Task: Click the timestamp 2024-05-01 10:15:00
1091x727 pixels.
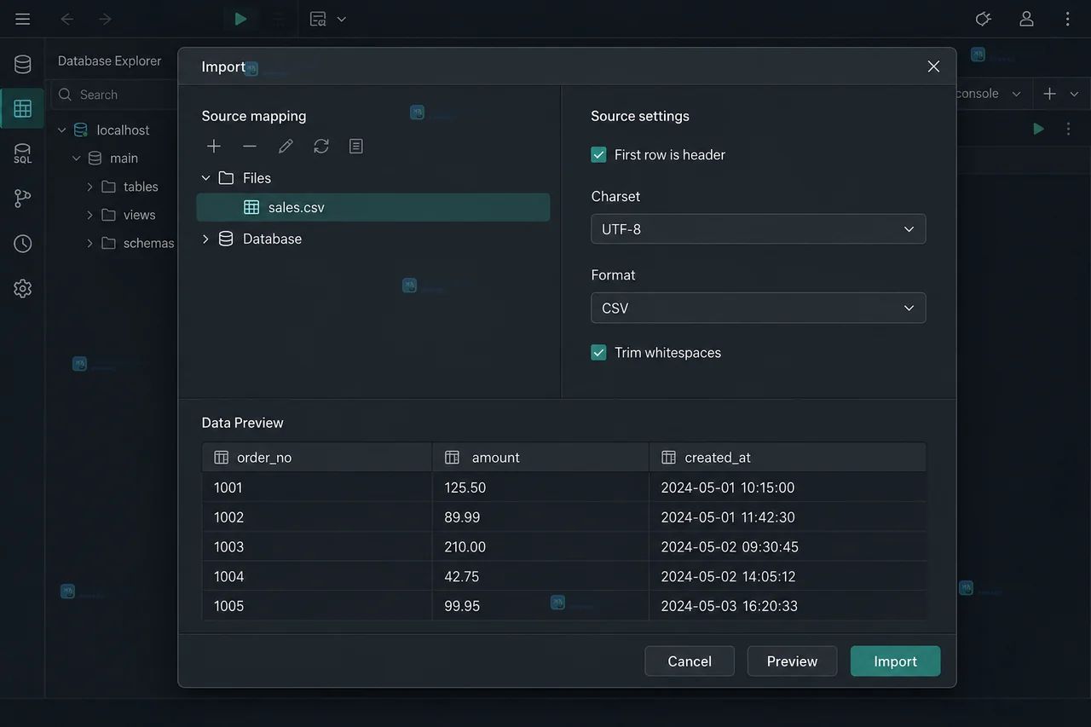Action: (x=788, y=488)
